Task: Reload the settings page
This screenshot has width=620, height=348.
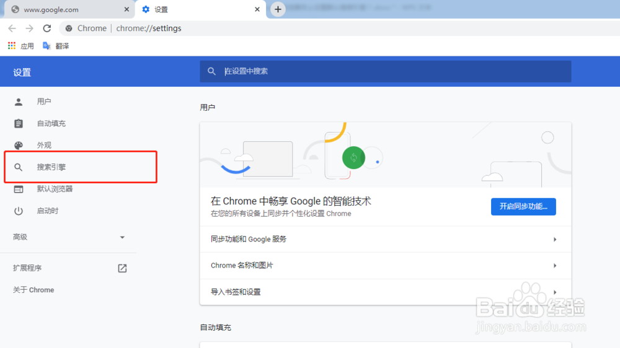Action: pos(47,28)
